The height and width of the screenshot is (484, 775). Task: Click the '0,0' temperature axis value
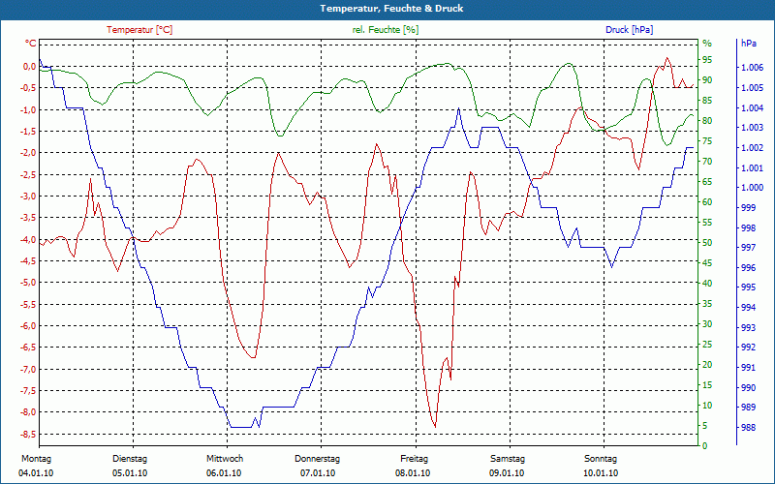(30, 66)
